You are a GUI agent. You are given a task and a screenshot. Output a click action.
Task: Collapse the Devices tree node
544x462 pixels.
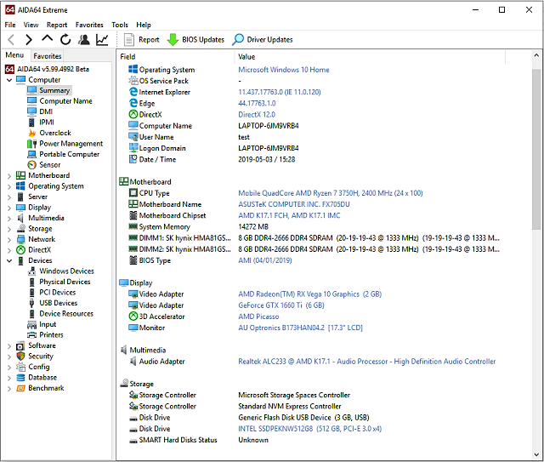click(9, 260)
